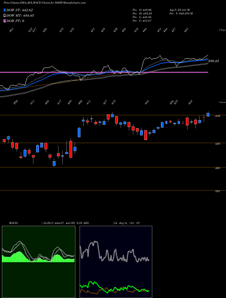
Task: Click the white DOW MT legend swatch
Action: [5, 15]
